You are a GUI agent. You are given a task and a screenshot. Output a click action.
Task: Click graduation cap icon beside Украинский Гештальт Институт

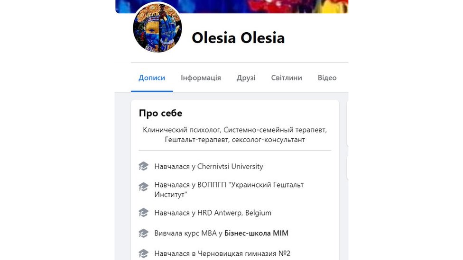pos(143,187)
